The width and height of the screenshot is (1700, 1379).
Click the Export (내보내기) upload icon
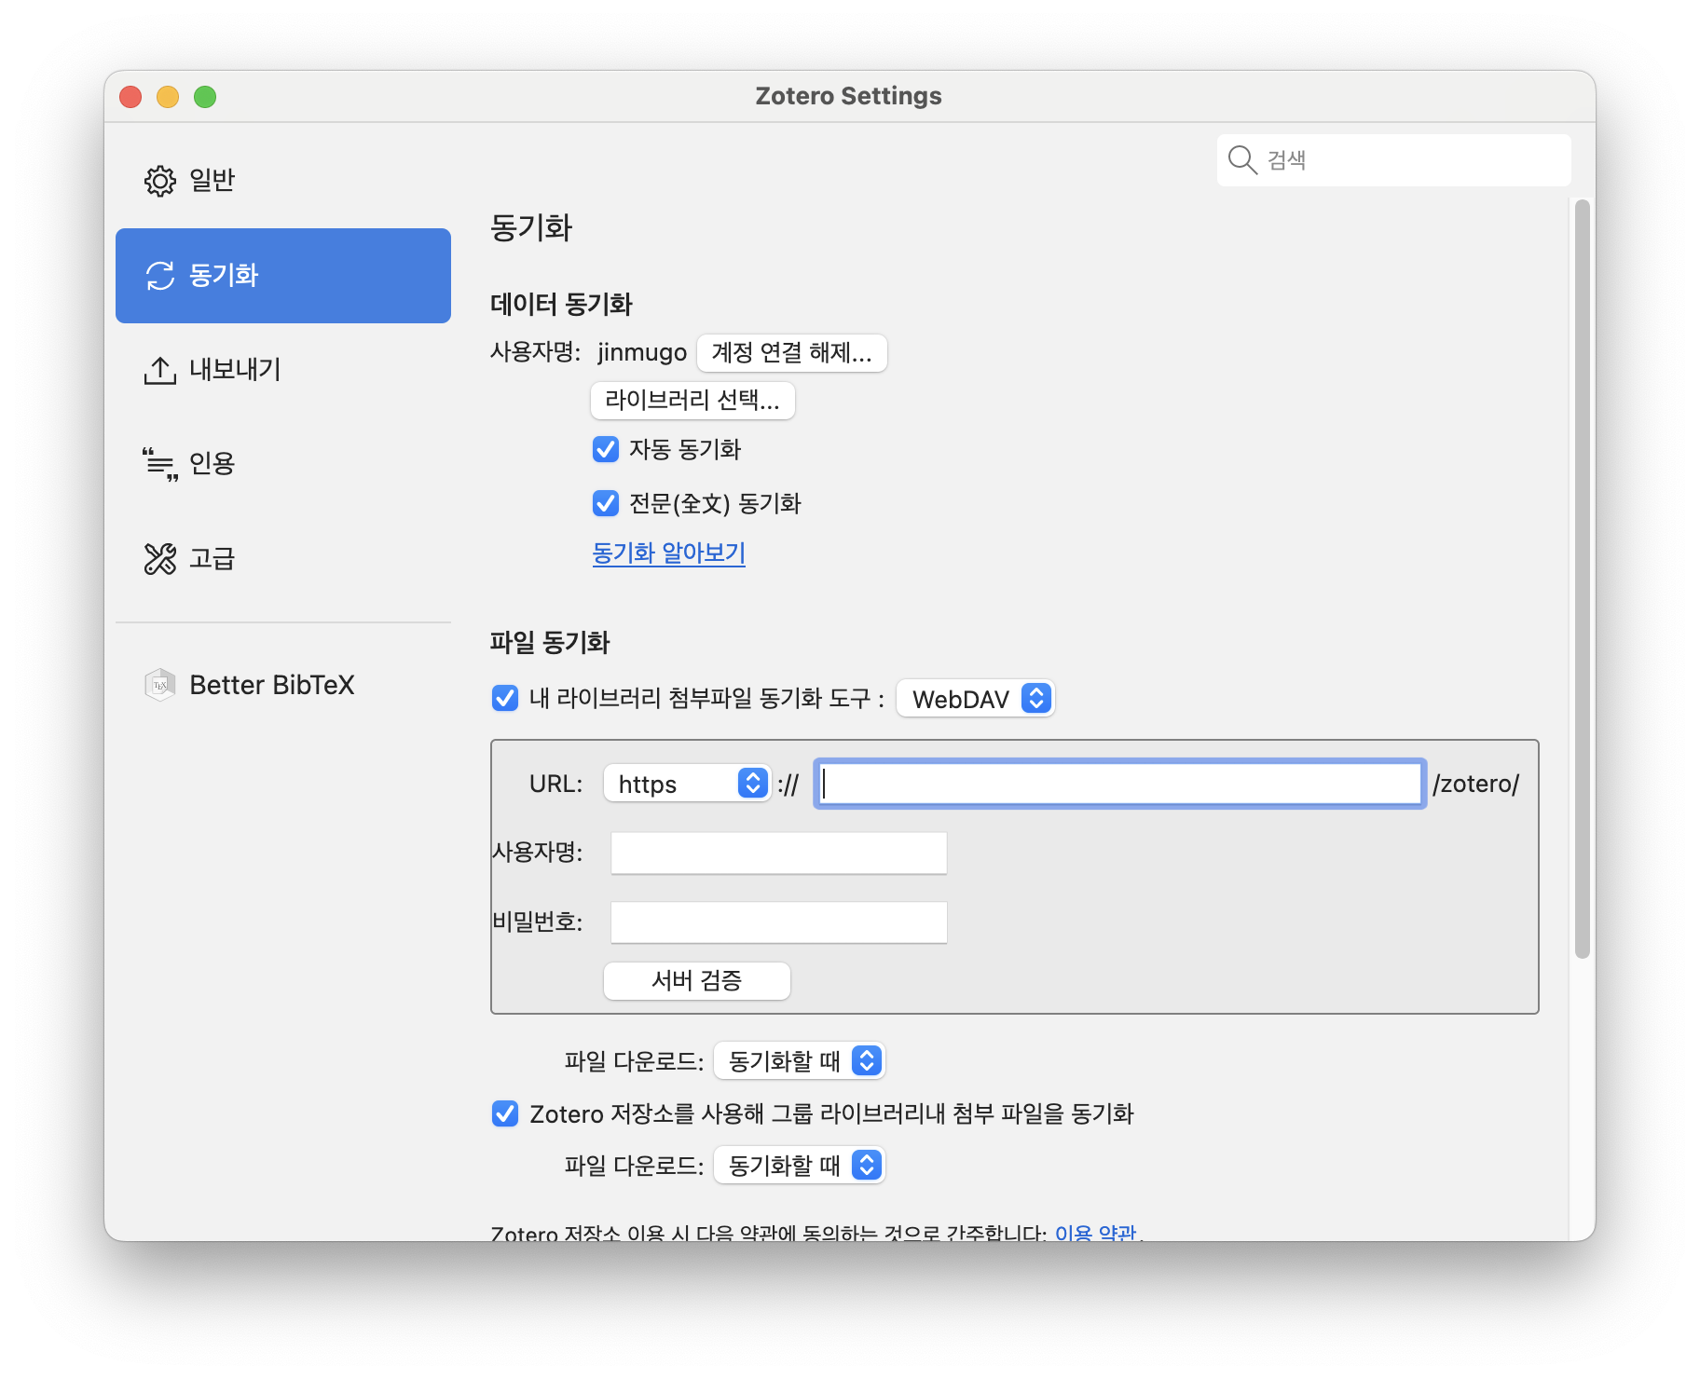(159, 370)
